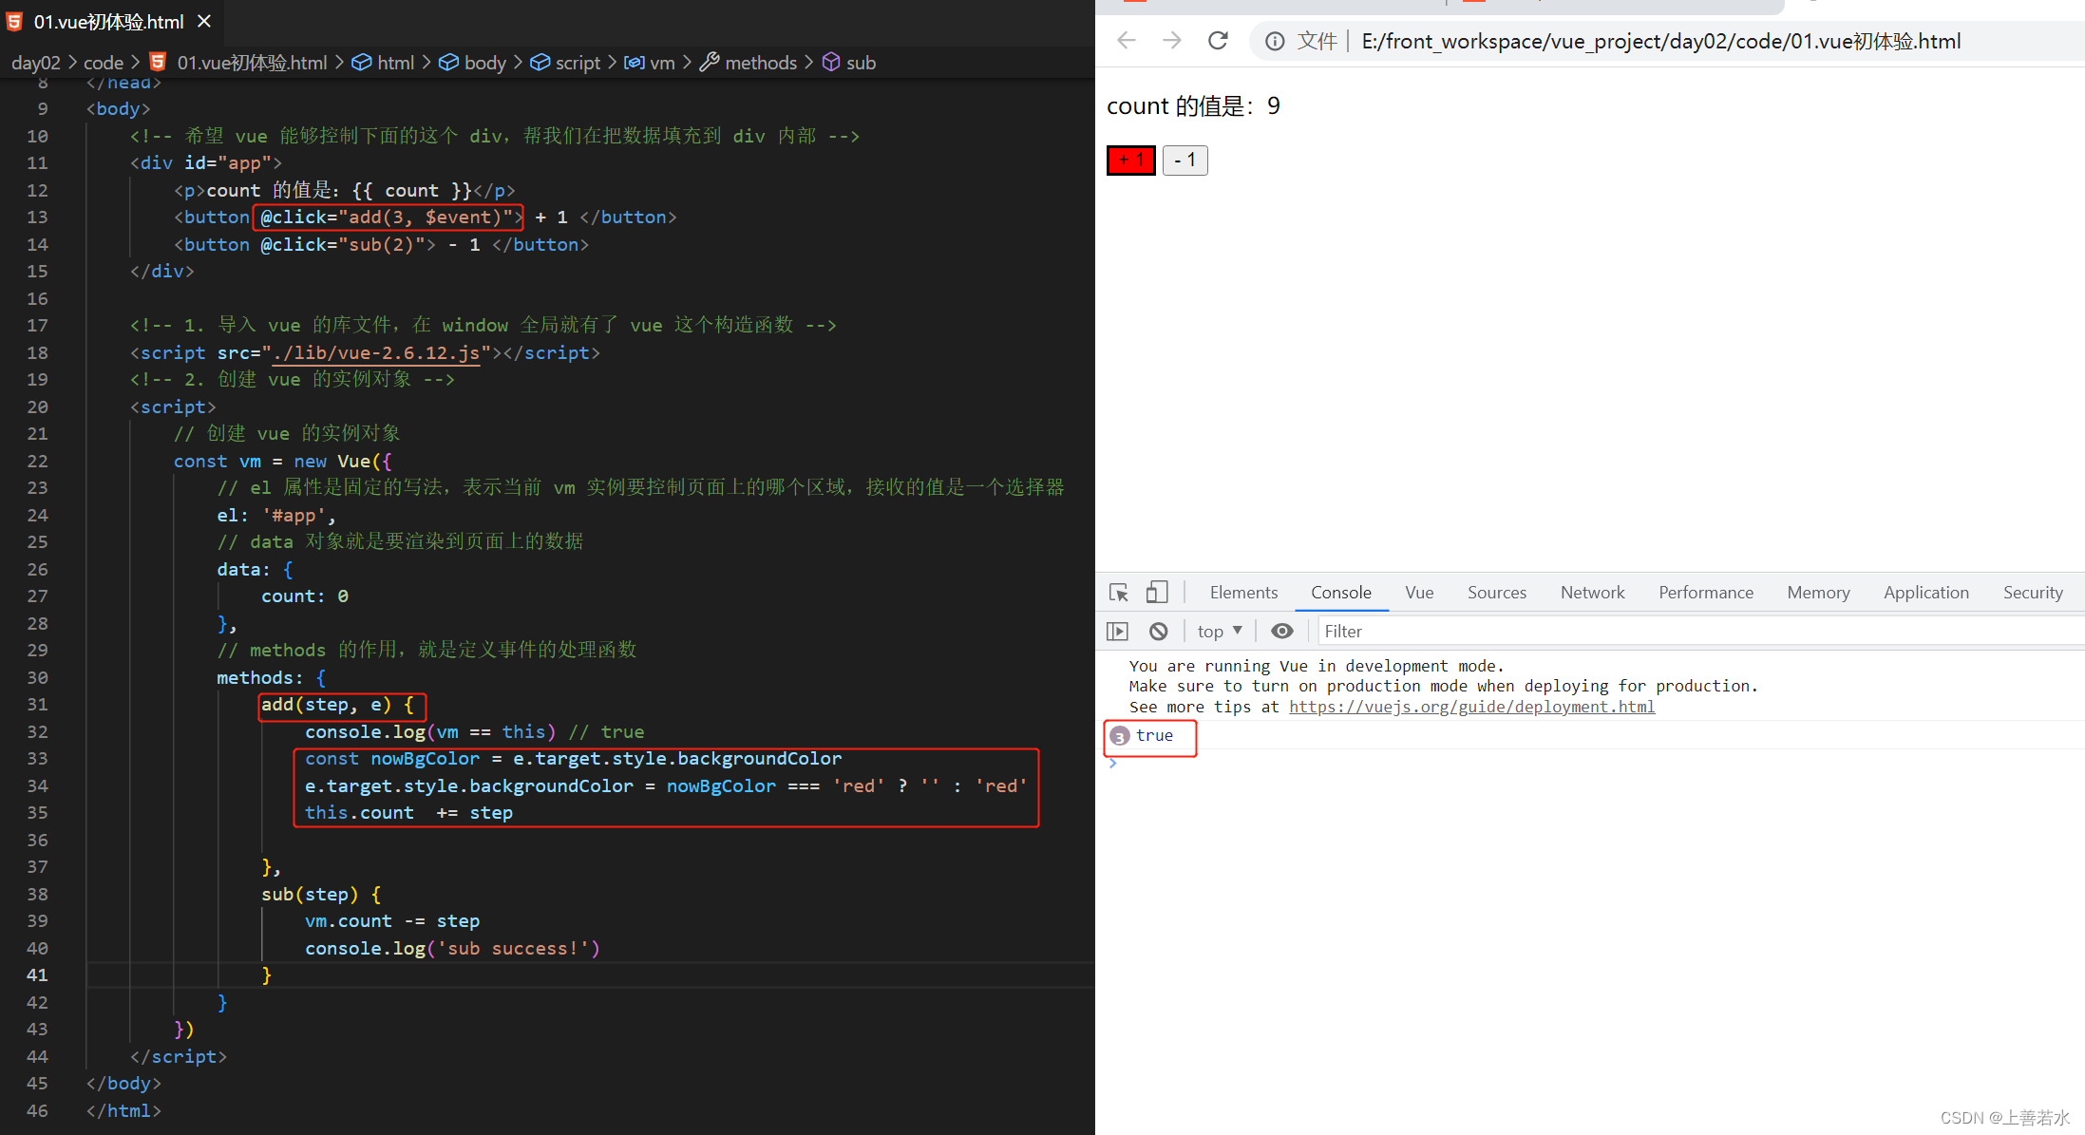Click the reload page icon in browser
This screenshot has width=2085, height=1135.
point(1213,41)
